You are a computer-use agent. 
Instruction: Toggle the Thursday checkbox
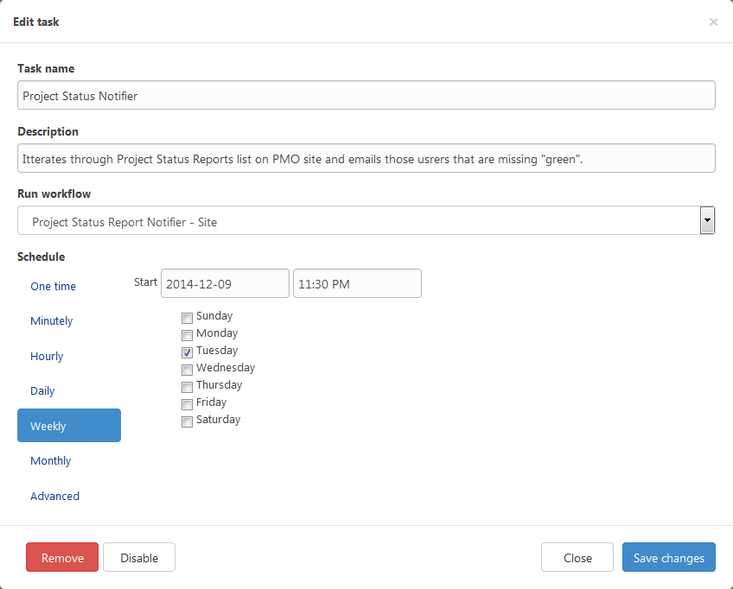187,387
